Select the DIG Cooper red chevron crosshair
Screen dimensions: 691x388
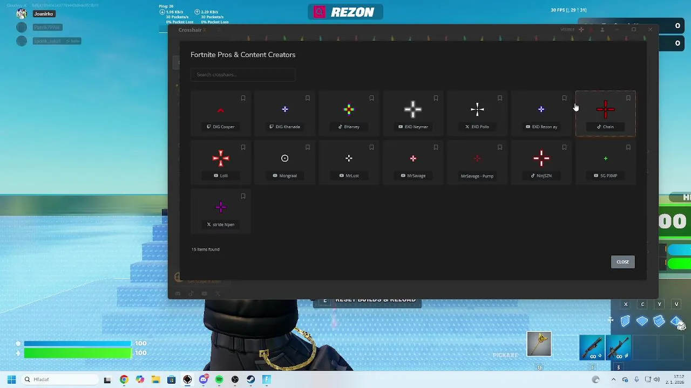(x=220, y=110)
